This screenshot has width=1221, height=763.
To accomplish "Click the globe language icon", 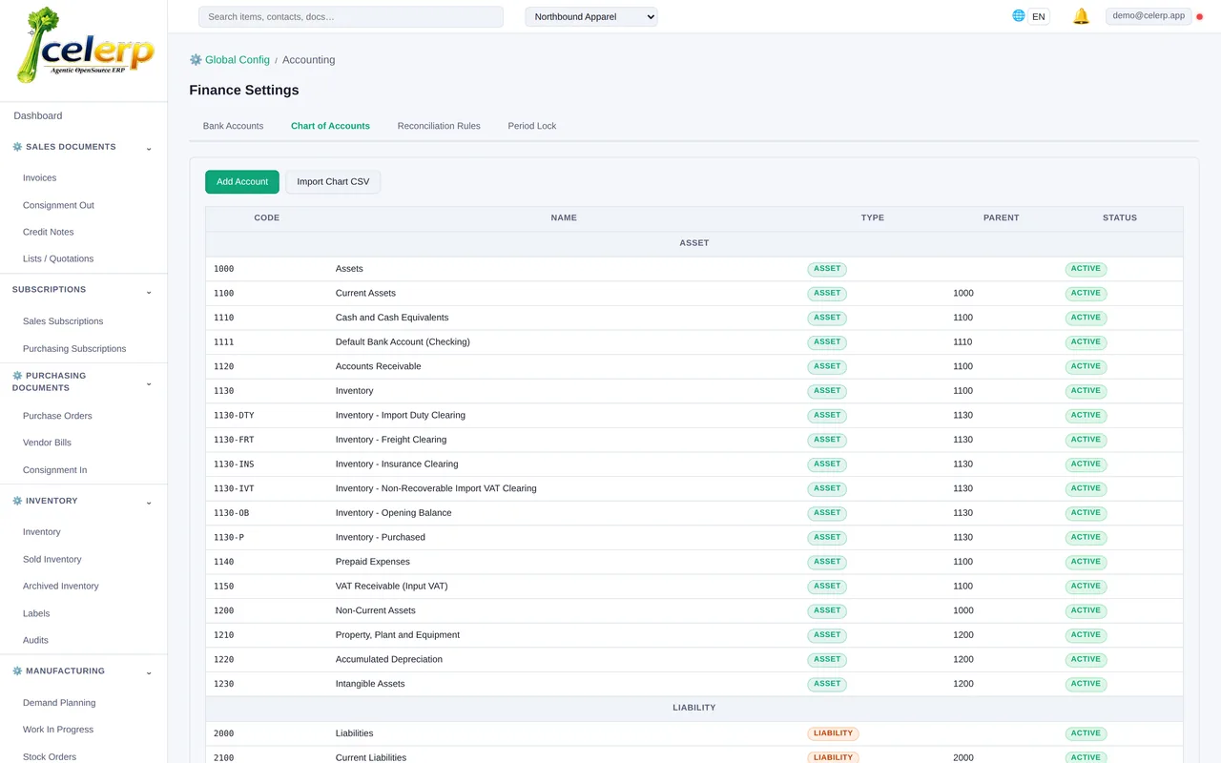I will [x=1019, y=16].
